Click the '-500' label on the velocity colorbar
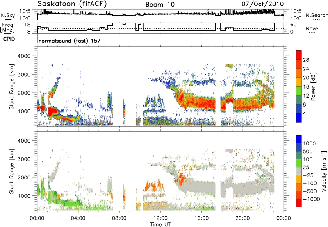The width and height of the screenshot is (328, 227). coord(310,191)
